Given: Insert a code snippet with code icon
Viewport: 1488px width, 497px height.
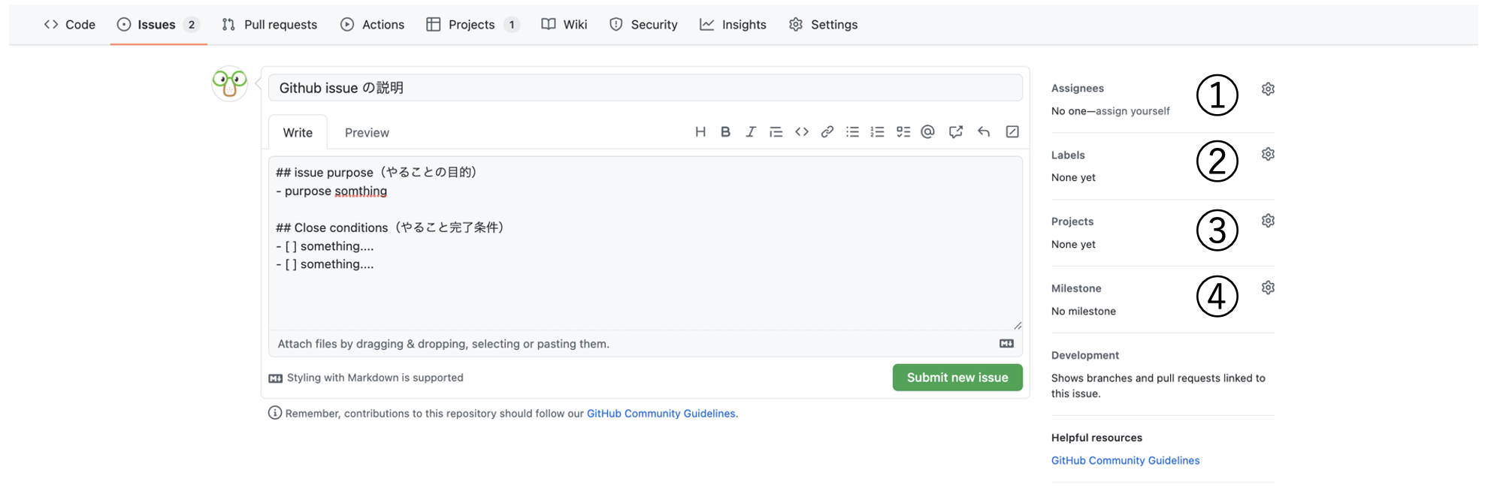Looking at the screenshot, I should (x=802, y=132).
